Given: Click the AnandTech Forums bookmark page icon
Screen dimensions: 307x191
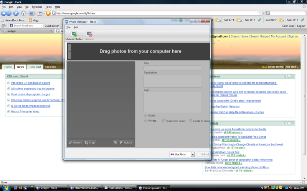Looking at the screenshot, I should (x=2, y=20).
